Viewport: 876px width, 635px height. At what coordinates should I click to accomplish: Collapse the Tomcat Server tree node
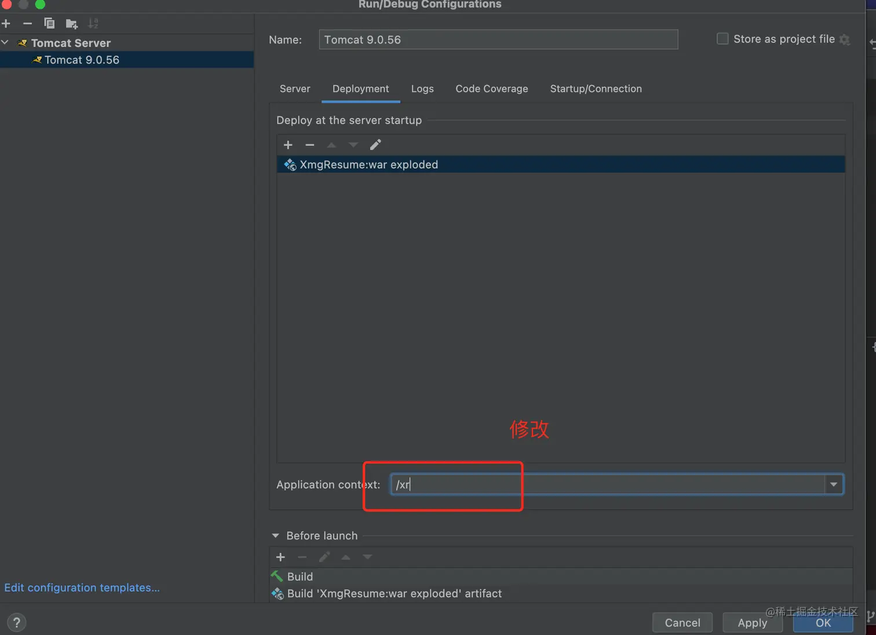click(x=5, y=43)
